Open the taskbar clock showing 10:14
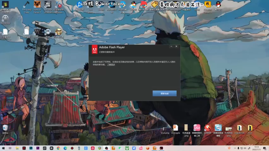269x151 pixels. click(x=257, y=148)
